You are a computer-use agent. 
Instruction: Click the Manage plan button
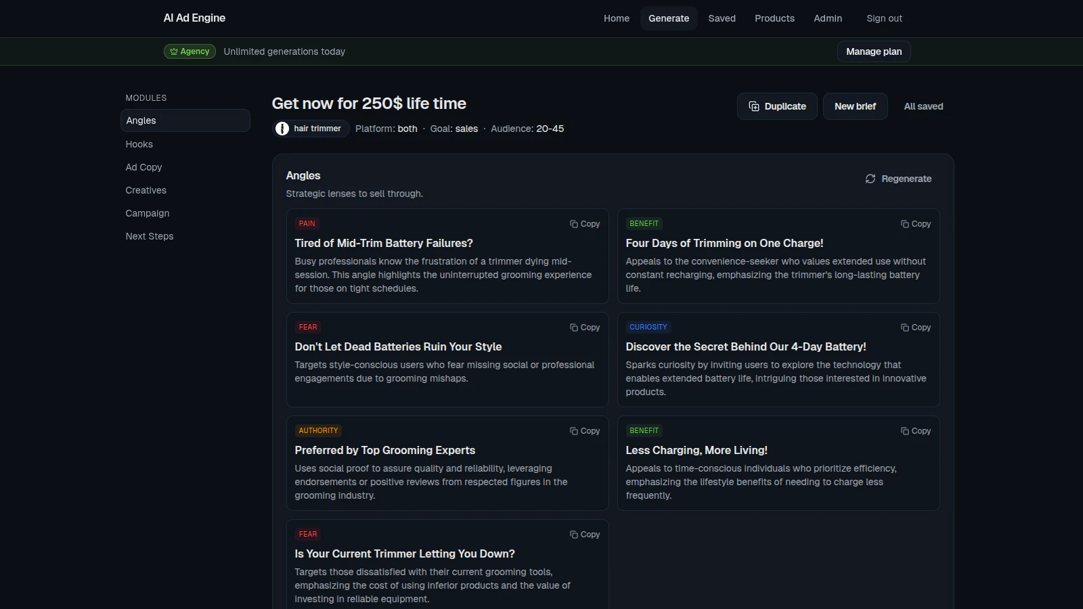click(x=874, y=51)
